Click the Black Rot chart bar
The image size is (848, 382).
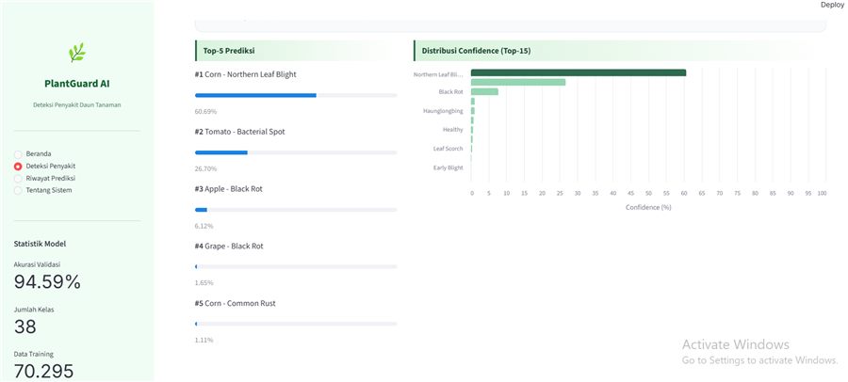click(x=484, y=92)
